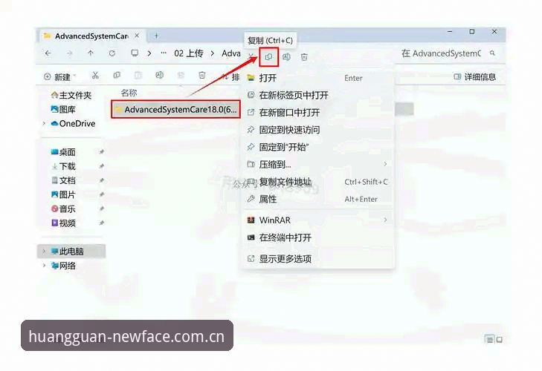Viewport: 542px width, 371px height.
Task: Go up one folder level
Action: click(91, 53)
